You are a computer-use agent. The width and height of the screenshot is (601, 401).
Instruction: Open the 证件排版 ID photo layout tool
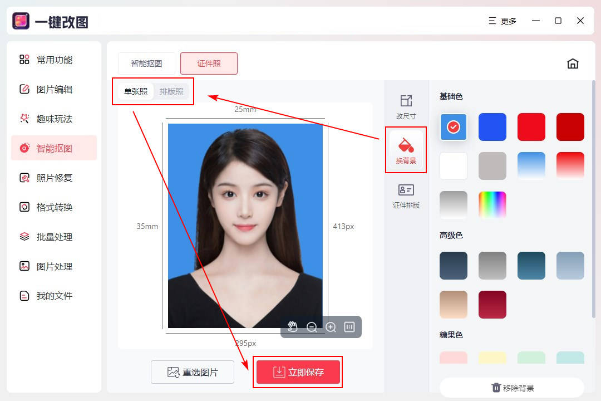point(406,196)
